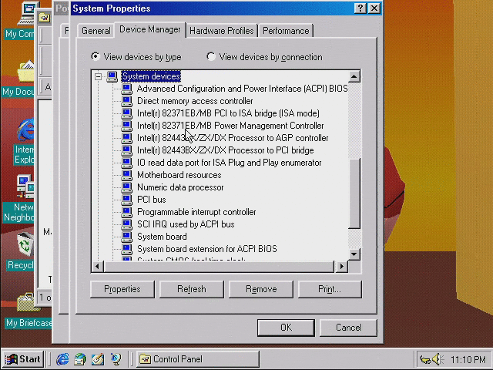Image resolution: width=493 pixels, height=370 pixels.
Task: Click icon next to Direct memory access controller
Action: pyautogui.click(x=126, y=101)
